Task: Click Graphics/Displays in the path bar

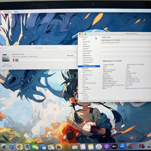Action: click(x=113, y=101)
